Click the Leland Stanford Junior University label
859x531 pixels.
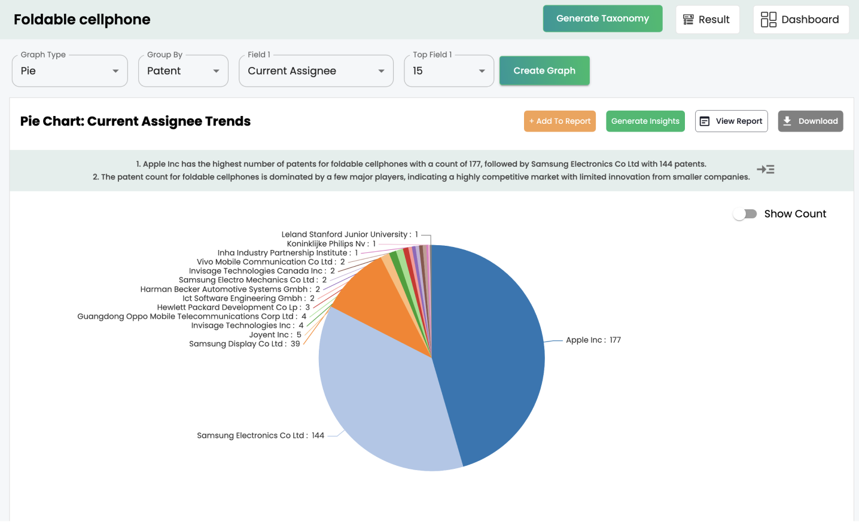tap(350, 235)
